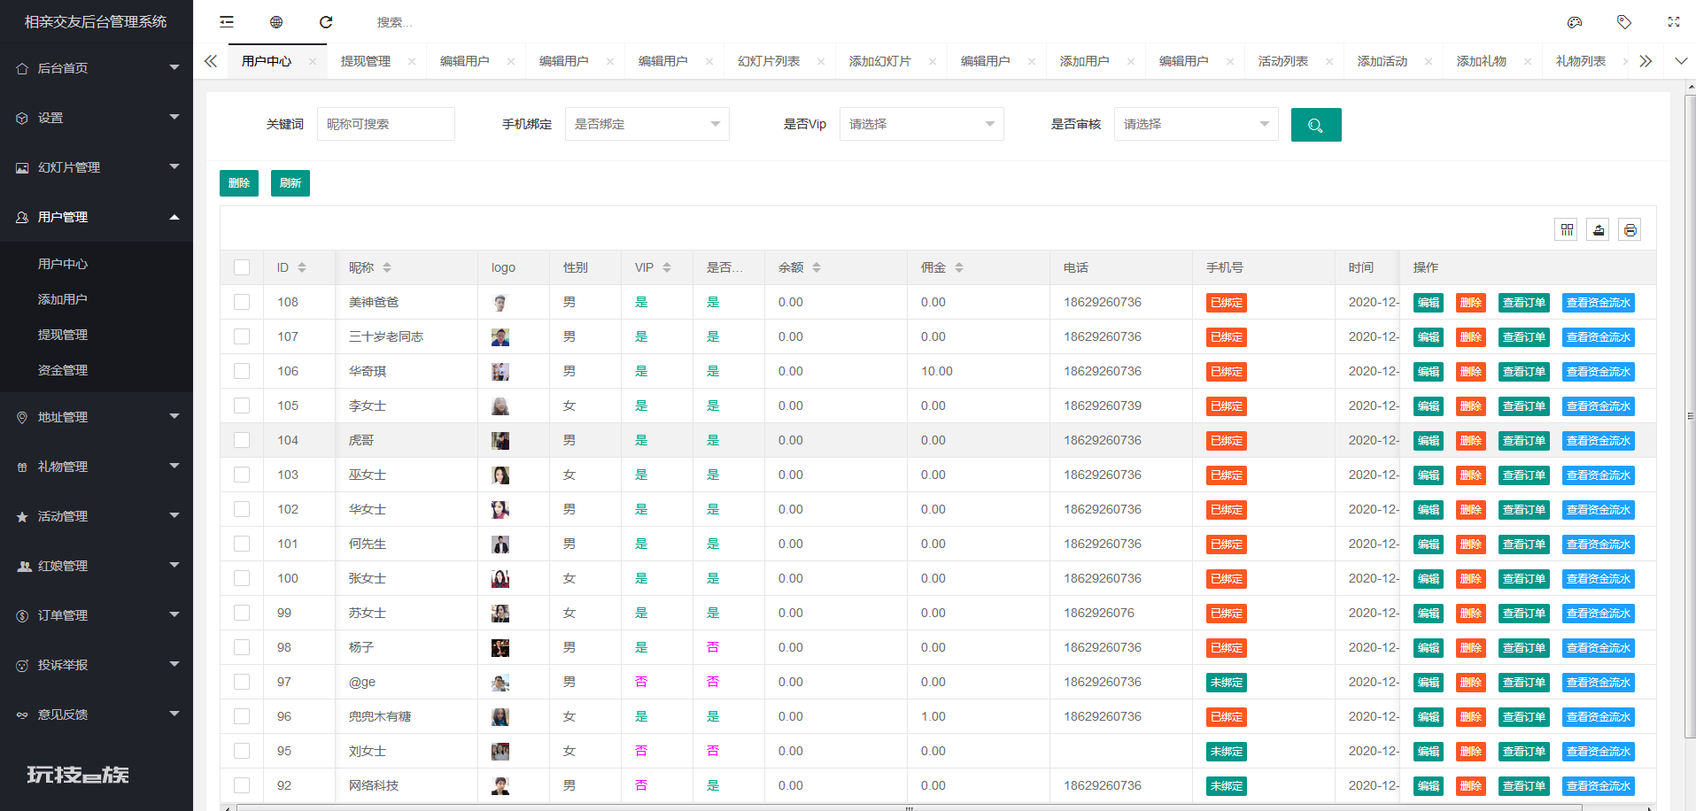
Task: Switch to the 添加礼物 tab
Action: tap(1482, 61)
